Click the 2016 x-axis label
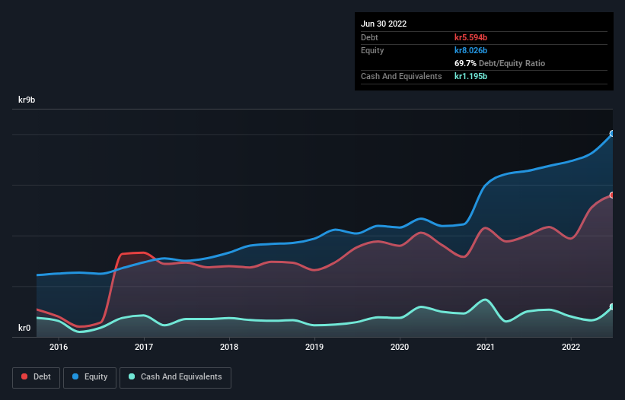The image size is (625, 400). pyautogui.click(x=59, y=347)
